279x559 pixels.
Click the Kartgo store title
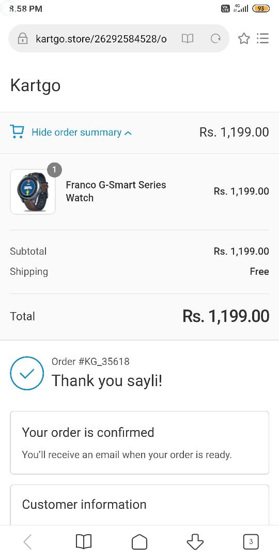(36, 85)
